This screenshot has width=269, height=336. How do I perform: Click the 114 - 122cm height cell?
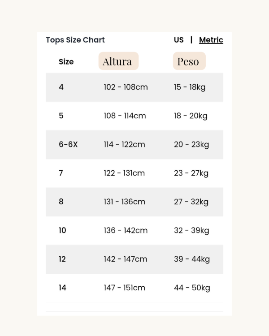click(x=124, y=145)
